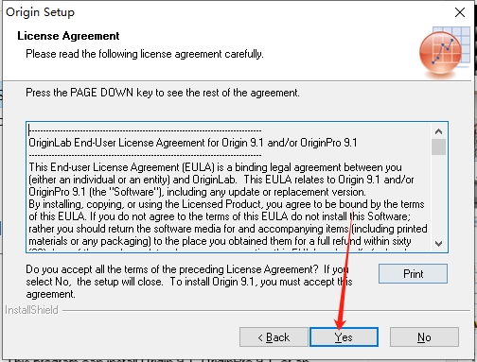Viewport: 477px width, 362px height.
Task: Click the Yes button to accept
Action: pos(344,336)
